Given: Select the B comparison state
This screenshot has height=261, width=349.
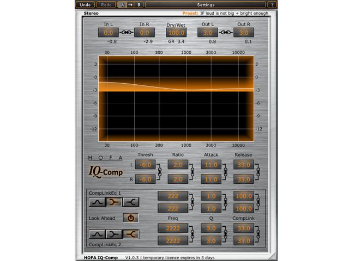Looking at the screenshot, I should click(x=139, y=5).
